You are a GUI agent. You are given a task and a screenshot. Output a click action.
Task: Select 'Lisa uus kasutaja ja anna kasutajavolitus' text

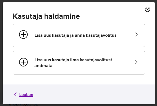[75, 35]
